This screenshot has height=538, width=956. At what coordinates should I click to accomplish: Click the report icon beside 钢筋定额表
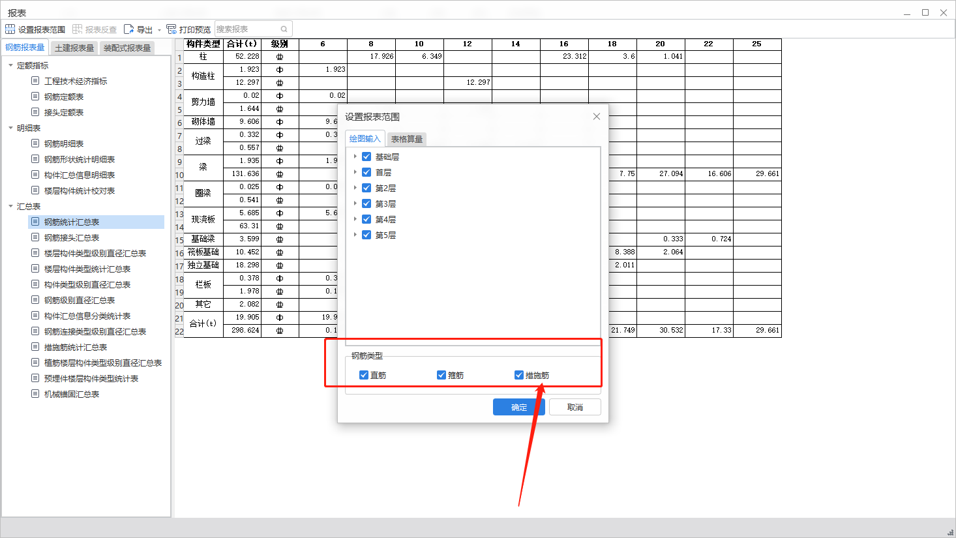[35, 97]
